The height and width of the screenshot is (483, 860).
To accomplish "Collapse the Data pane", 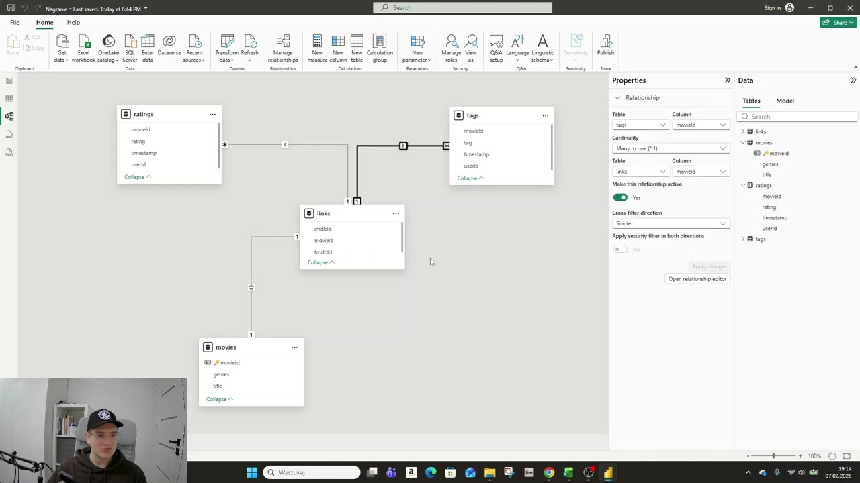I will click(853, 80).
